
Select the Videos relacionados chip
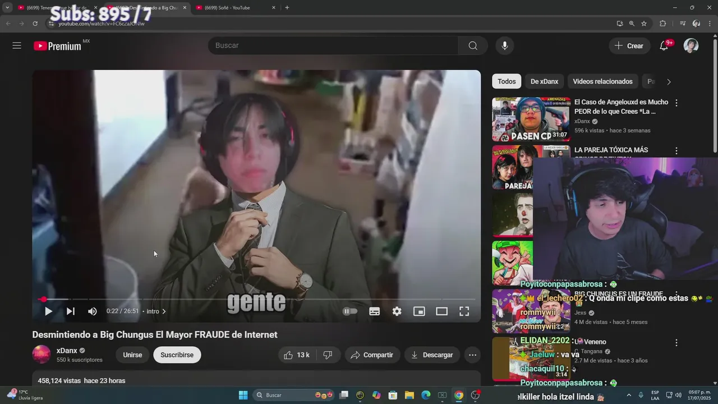tap(602, 81)
